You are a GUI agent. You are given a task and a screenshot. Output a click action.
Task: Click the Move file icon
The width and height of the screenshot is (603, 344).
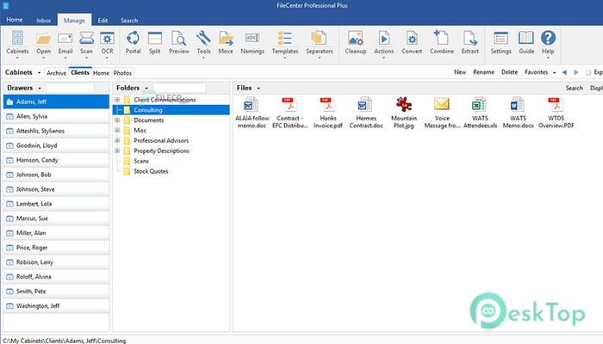click(x=226, y=43)
